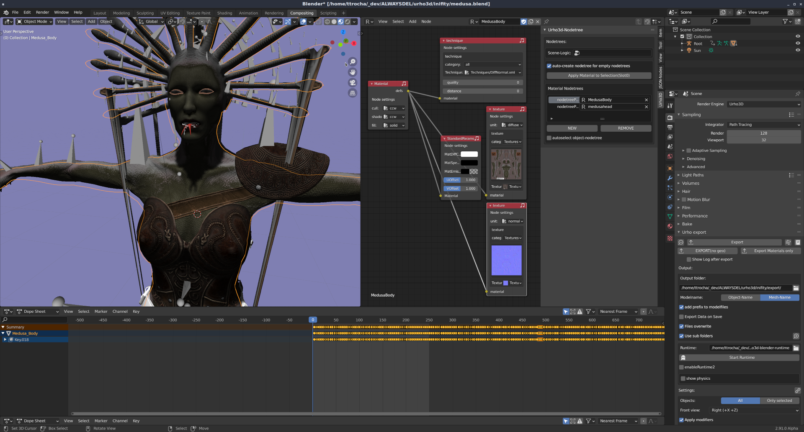This screenshot has width=804, height=432.
Task: Open the Integrator Path Tracing dropdown
Action: (x=764, y=125)
